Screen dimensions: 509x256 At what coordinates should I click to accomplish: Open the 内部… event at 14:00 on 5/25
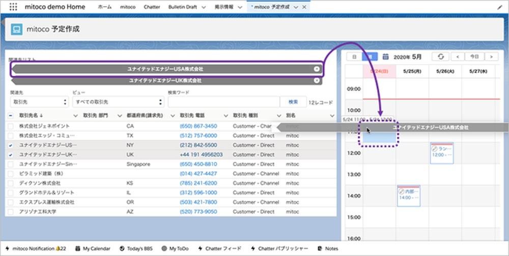coord(409,195)
